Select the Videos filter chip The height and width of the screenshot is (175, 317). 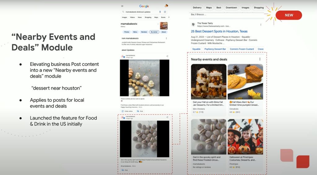(132, 17)
